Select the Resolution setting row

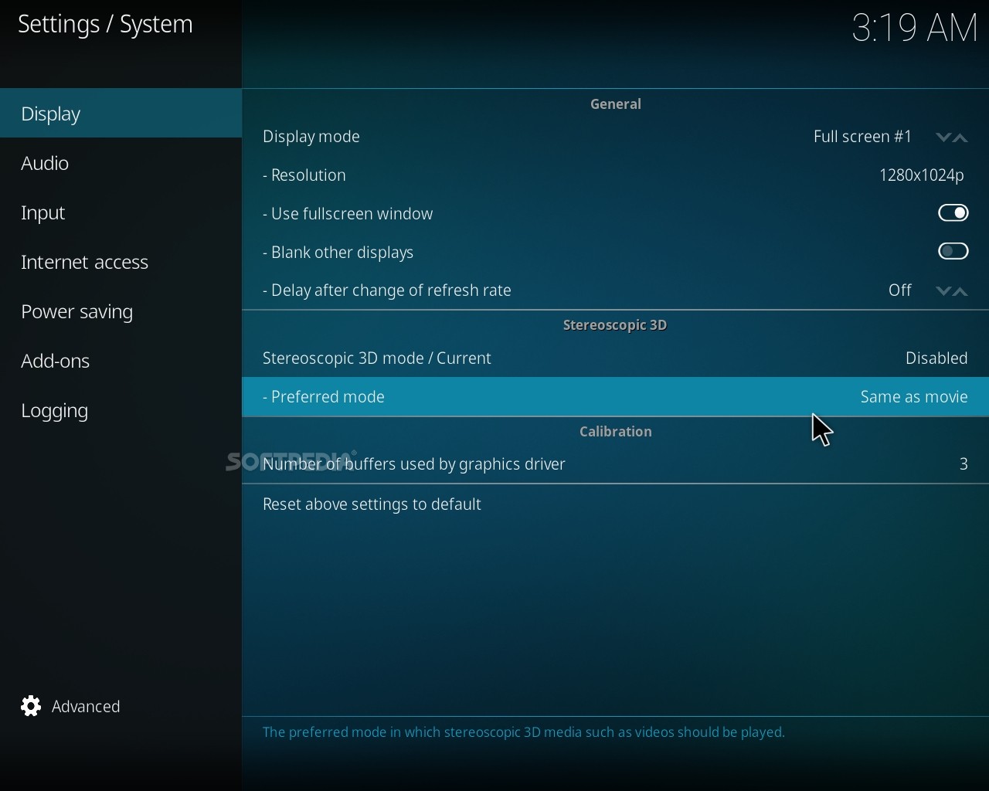tap(616, 175)
